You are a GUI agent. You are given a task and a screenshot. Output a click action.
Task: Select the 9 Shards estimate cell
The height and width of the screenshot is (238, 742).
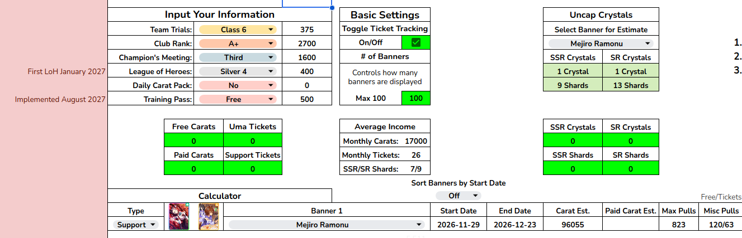(x=573, y=85)
